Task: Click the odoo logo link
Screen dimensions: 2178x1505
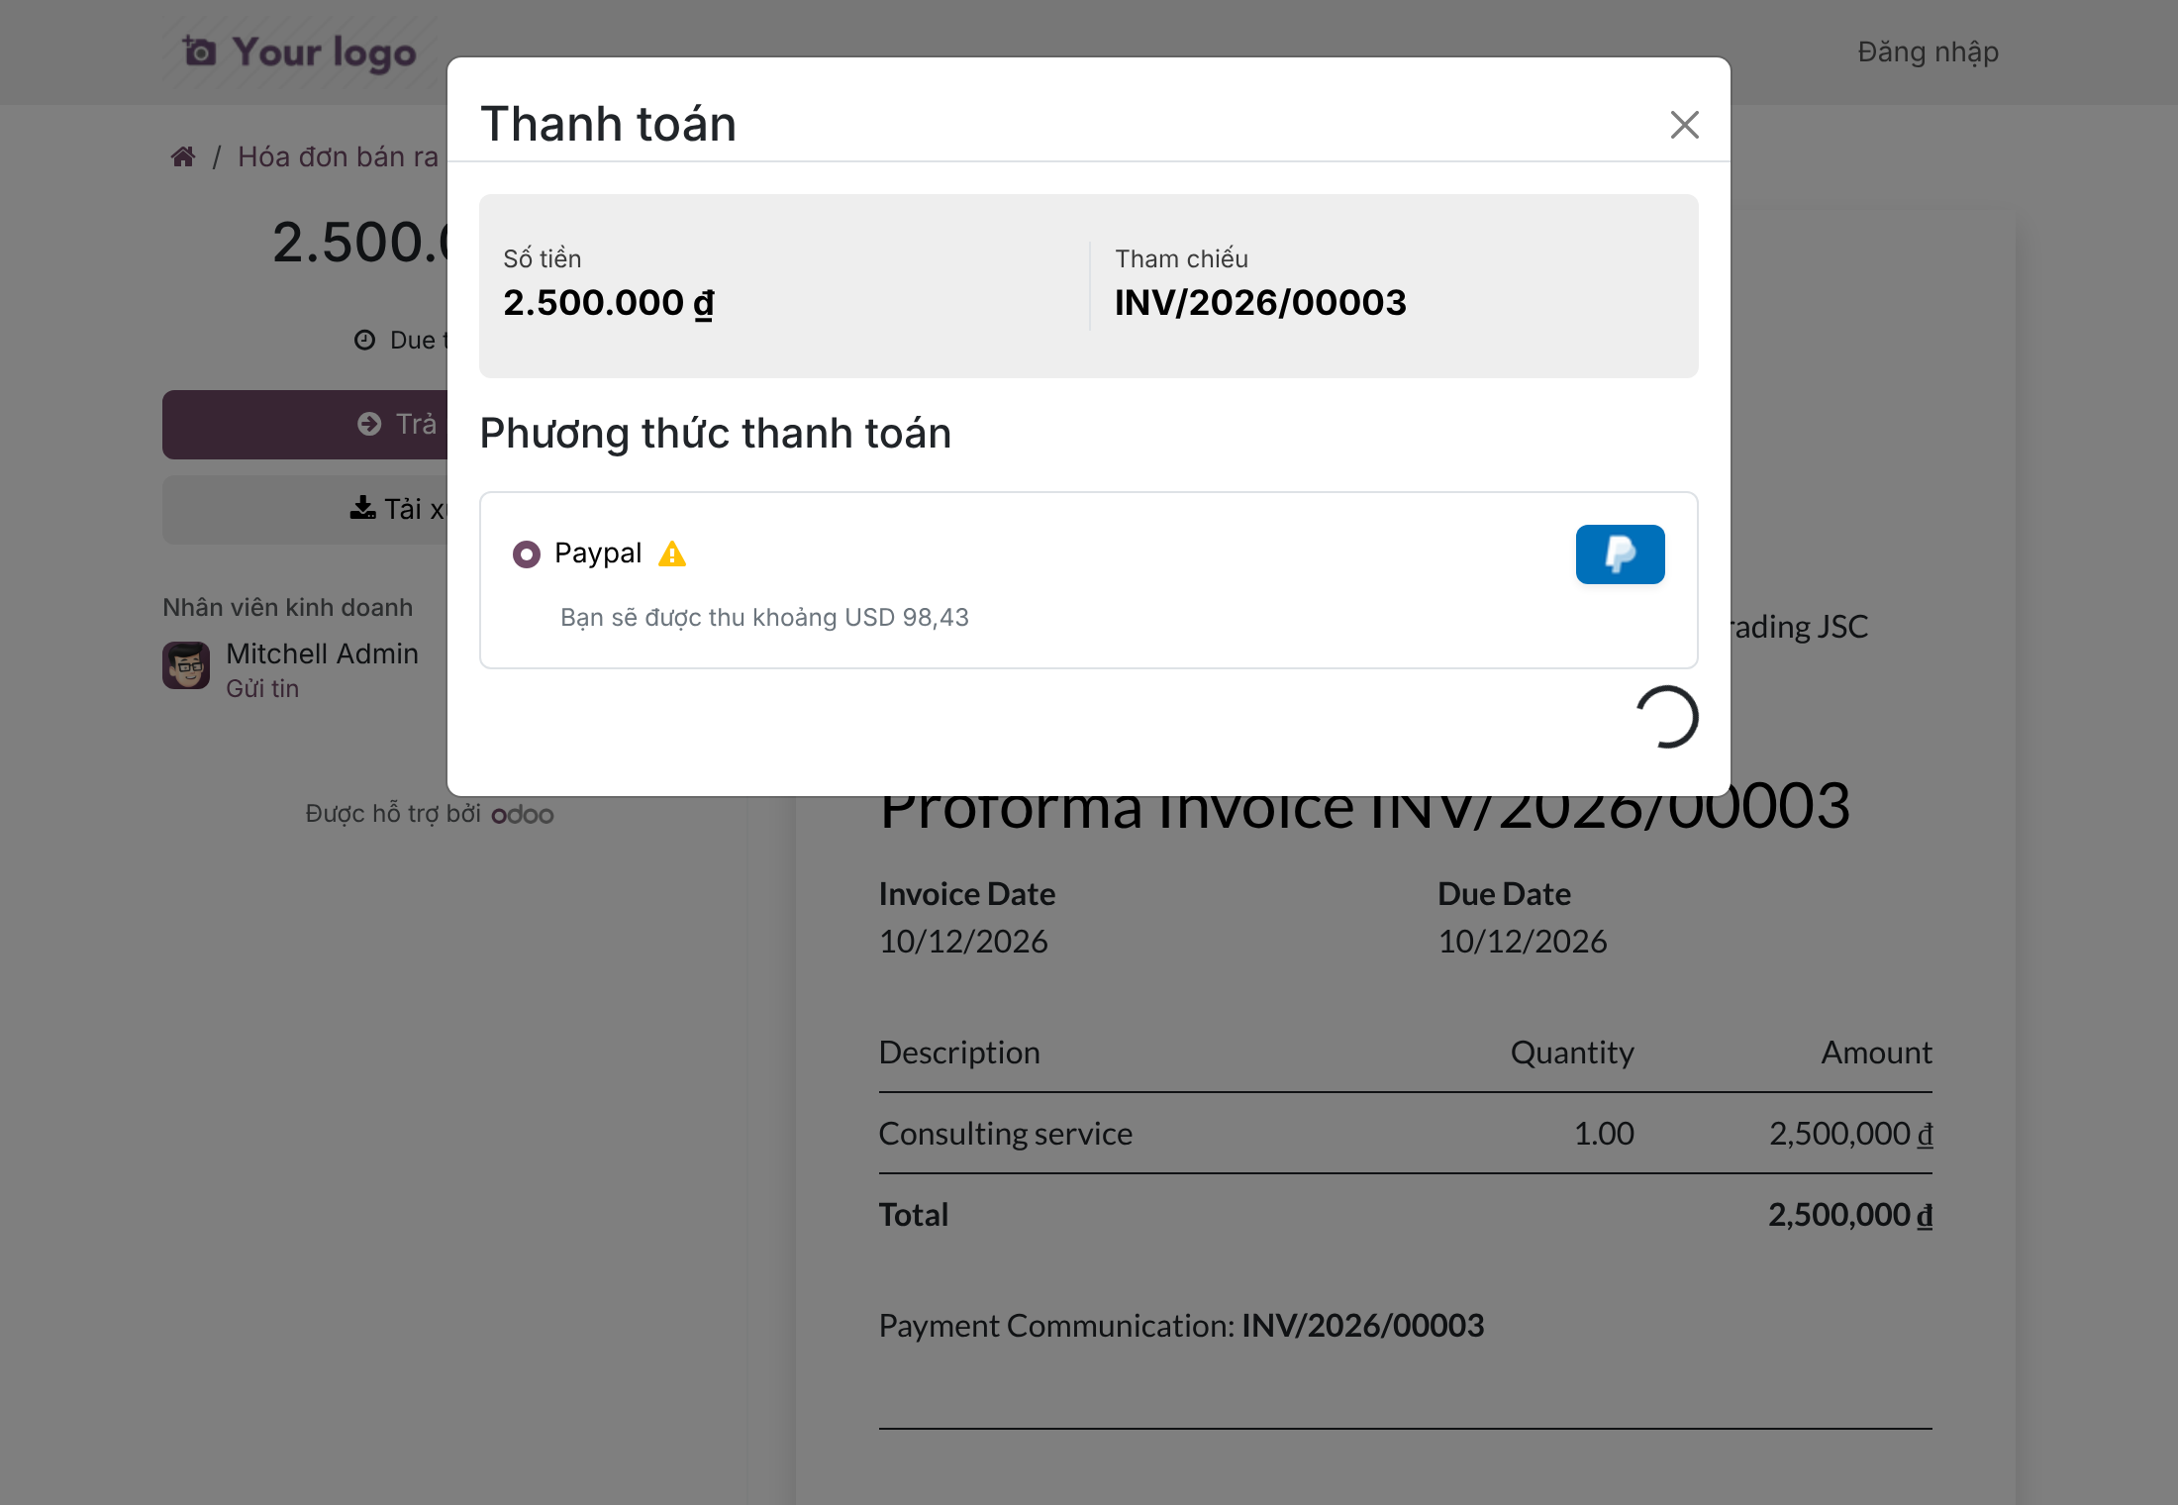Action: coord(523,814)
